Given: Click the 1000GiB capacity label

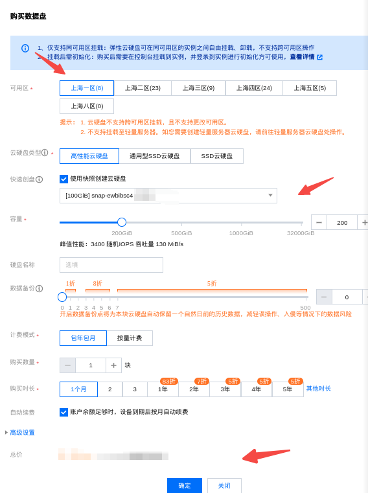Looking at the screenshot, I should pyautogui.click(x=241, y=233).
